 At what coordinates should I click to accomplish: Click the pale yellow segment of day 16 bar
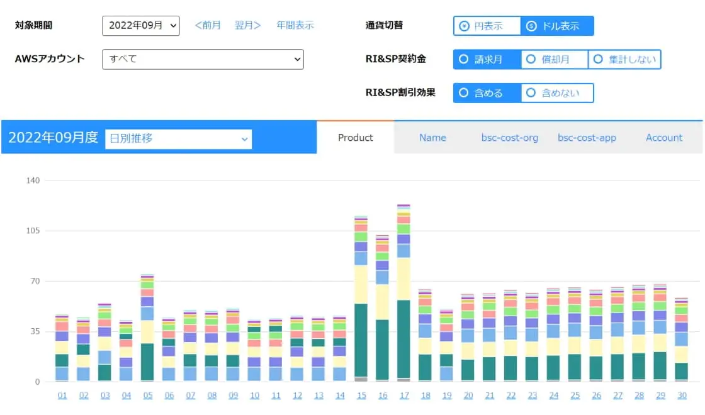[x=383, y=302]
